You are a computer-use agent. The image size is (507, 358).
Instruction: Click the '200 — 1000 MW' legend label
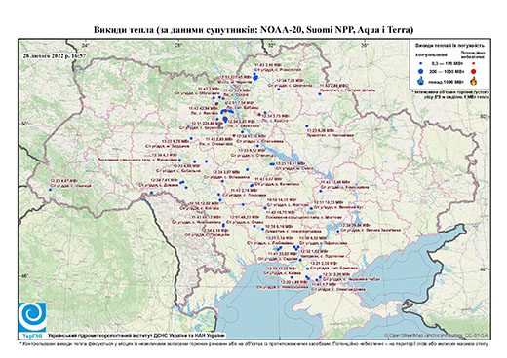(x=446, y=71)
